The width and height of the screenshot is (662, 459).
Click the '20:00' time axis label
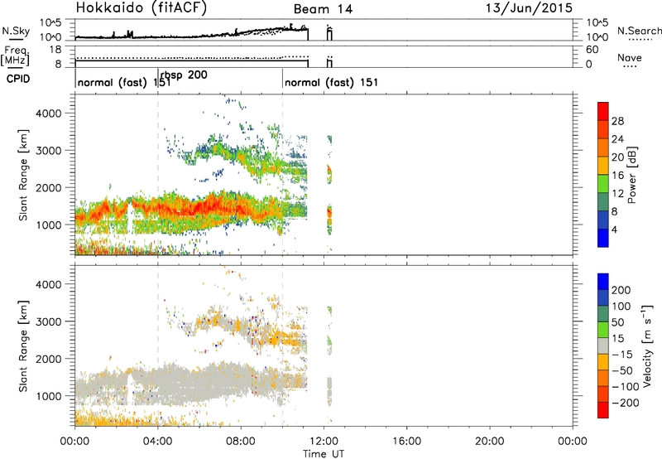[489, 442]
